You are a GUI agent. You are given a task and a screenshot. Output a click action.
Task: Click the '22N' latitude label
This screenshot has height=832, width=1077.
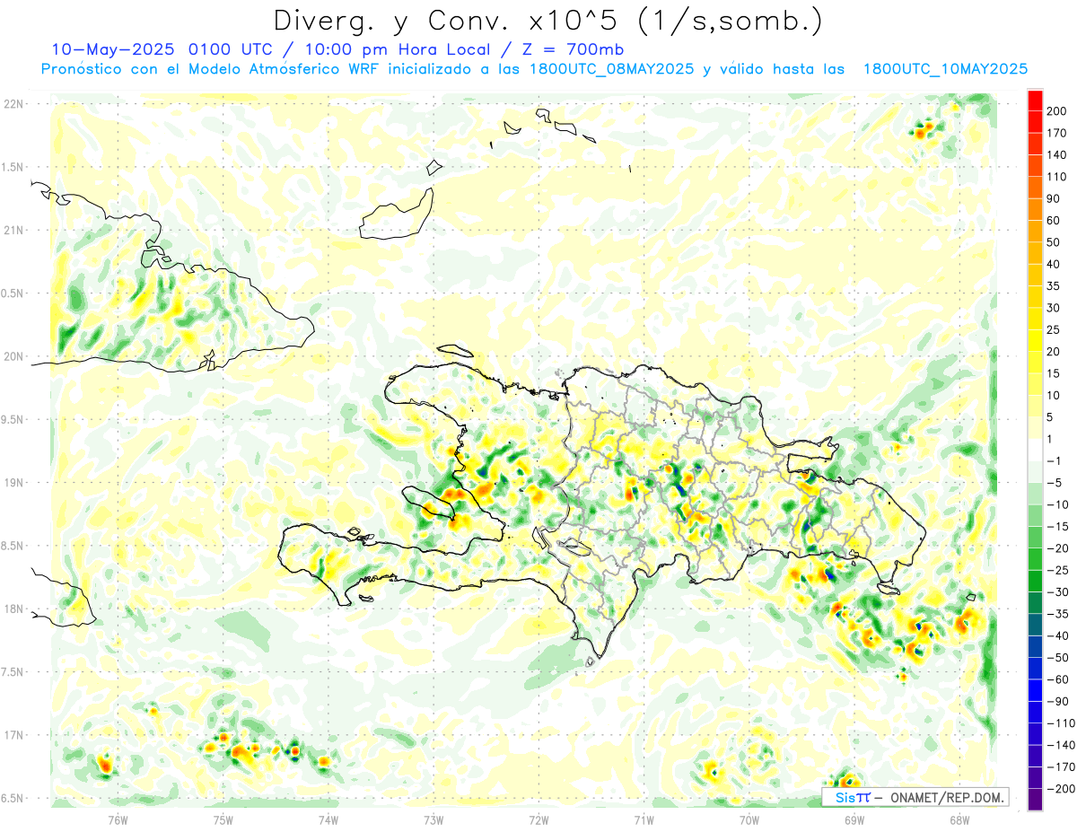pos(13,104)
